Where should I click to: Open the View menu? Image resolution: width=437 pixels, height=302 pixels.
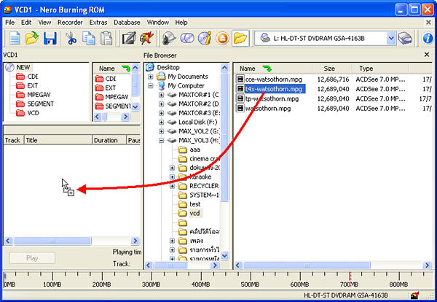[44, 23]
